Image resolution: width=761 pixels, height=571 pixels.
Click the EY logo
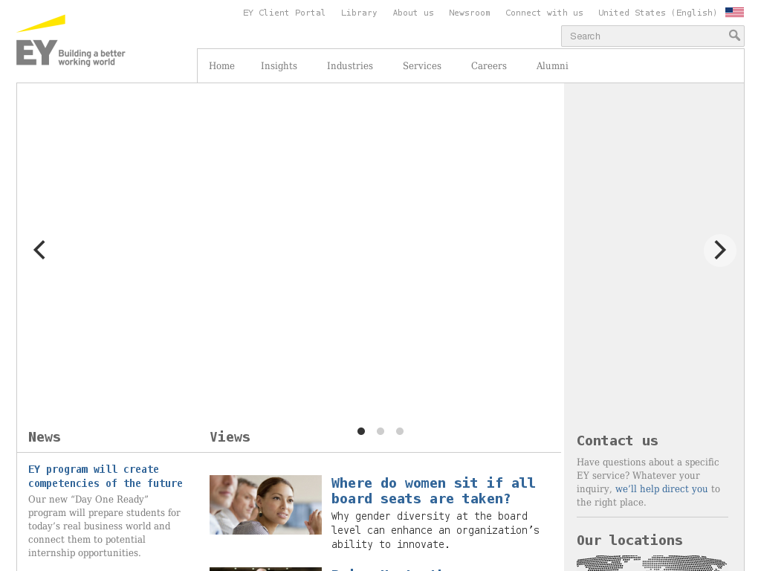tap(71, 41)
